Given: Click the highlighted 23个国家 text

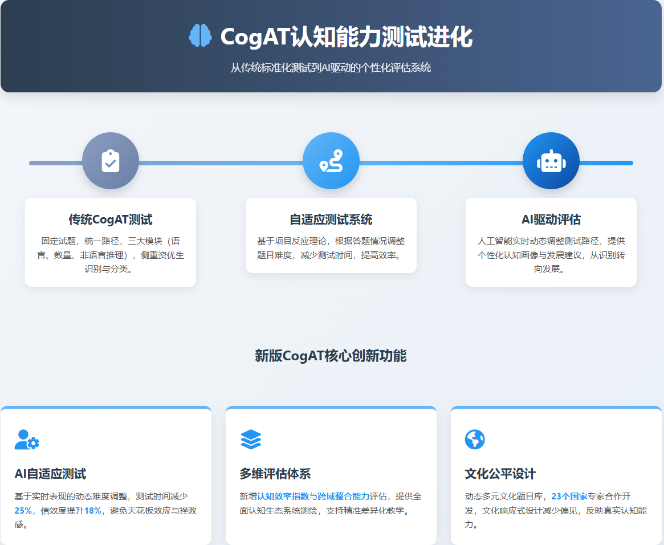Looking at the screenshot, I should coord(569,496).
